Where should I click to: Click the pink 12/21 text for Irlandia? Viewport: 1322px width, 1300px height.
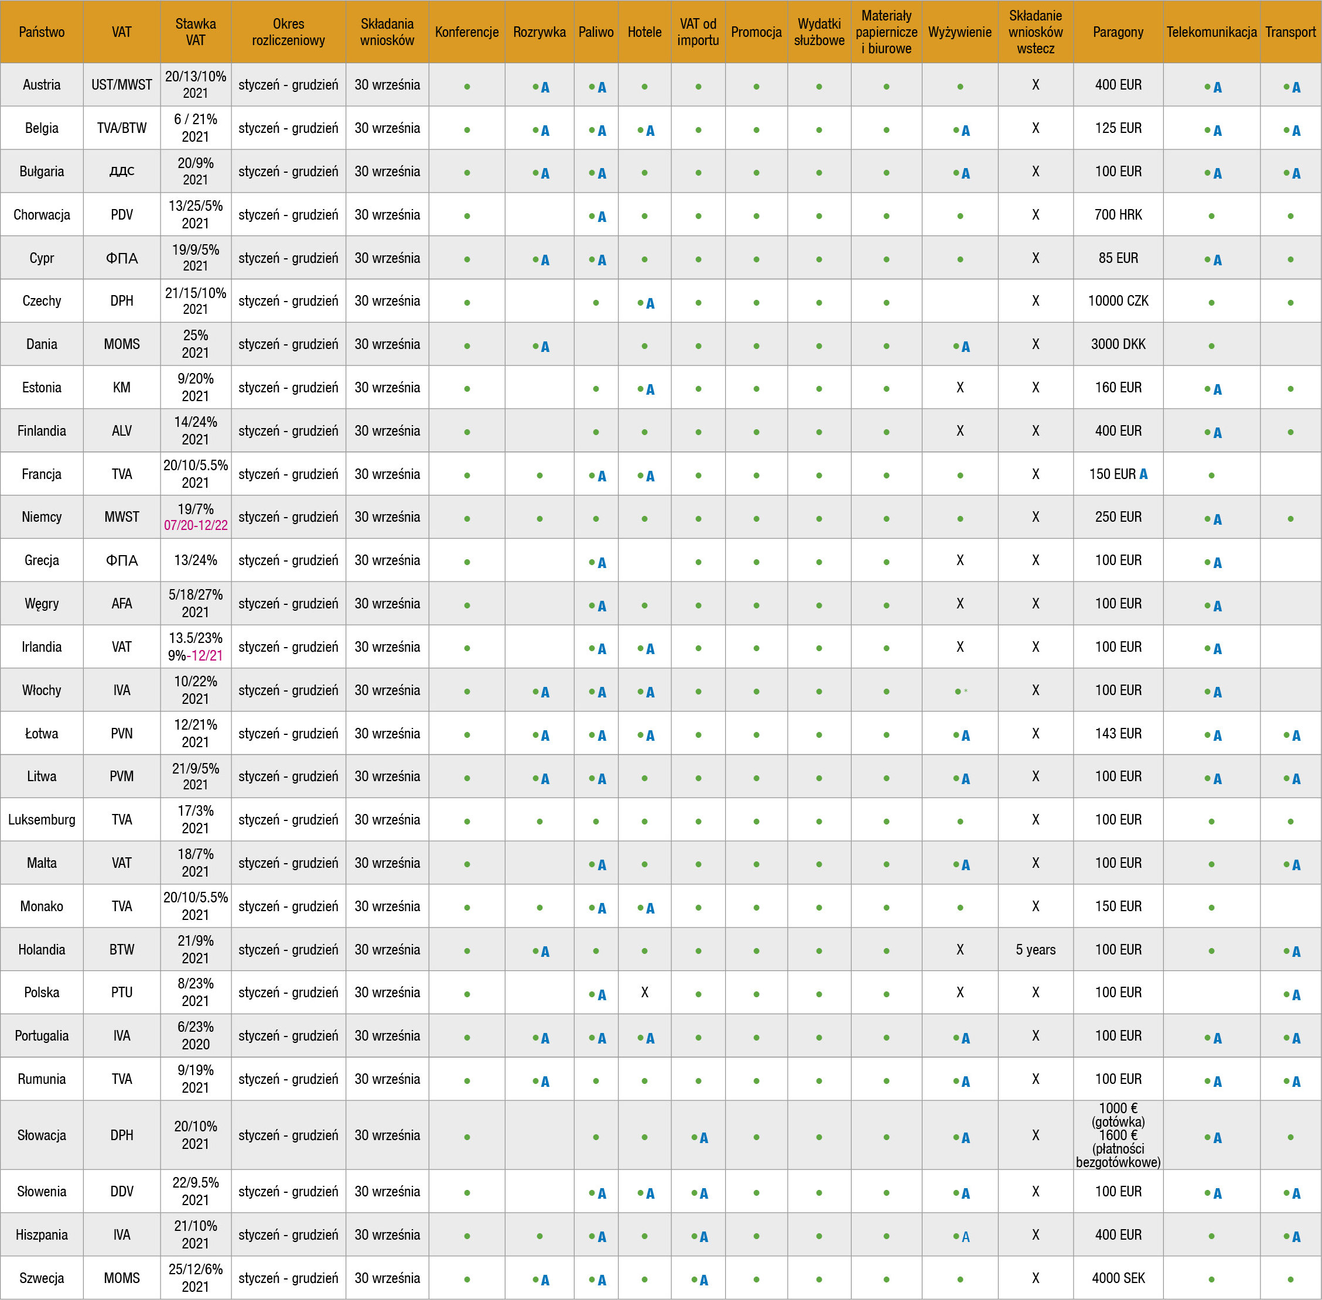206,655
